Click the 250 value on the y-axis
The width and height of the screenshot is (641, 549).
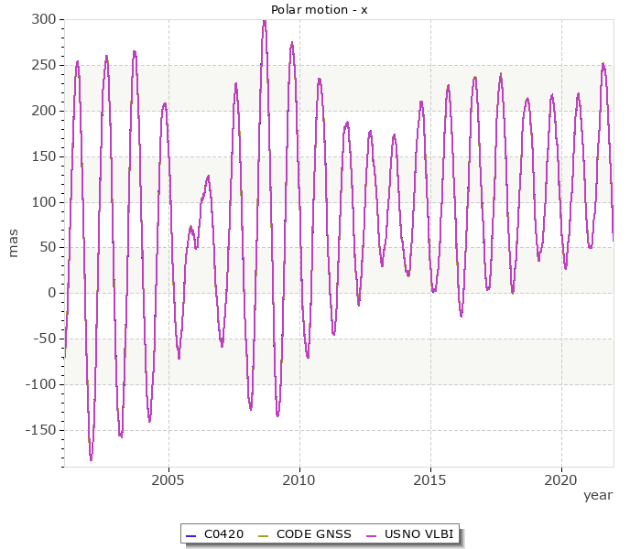[x=43, y=65]
